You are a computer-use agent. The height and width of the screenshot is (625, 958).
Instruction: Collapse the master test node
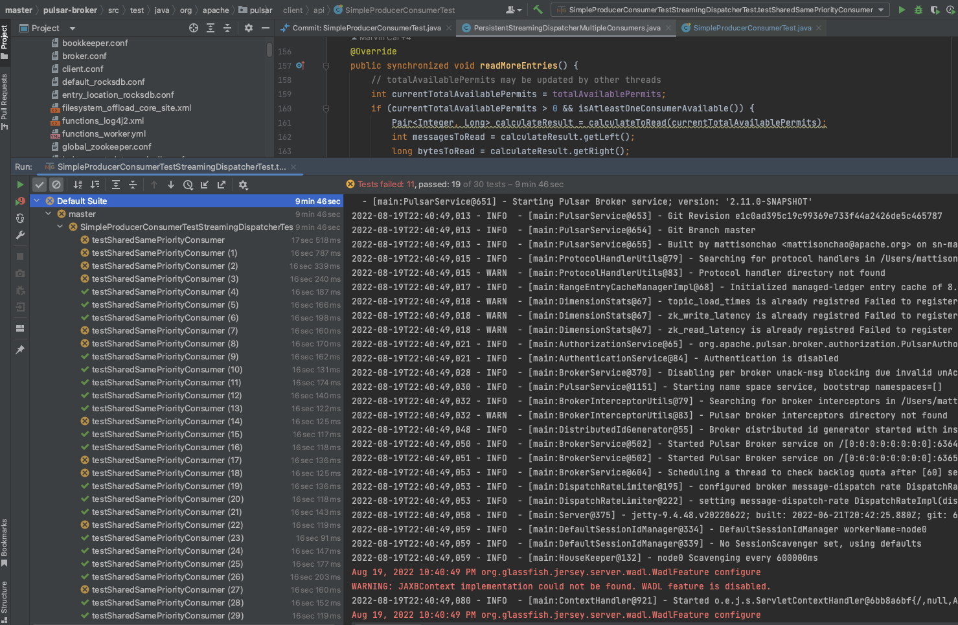click(x=49, y=214)
